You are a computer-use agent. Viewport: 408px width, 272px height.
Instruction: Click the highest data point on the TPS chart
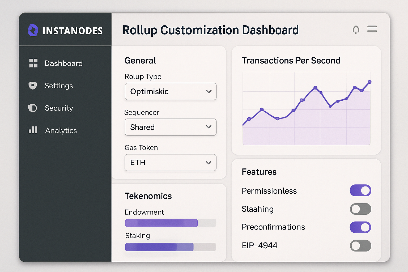[x=369, y=82]
